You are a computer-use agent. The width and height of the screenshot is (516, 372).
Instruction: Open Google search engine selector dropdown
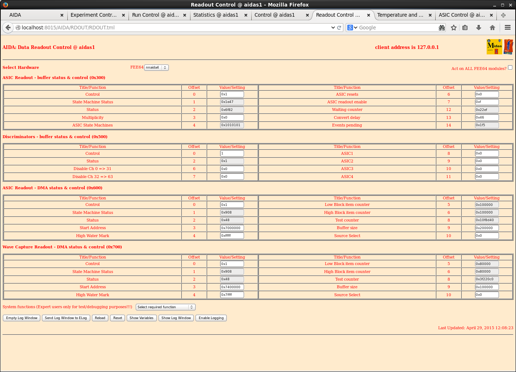pyautogui.click(x=352, y=28)
